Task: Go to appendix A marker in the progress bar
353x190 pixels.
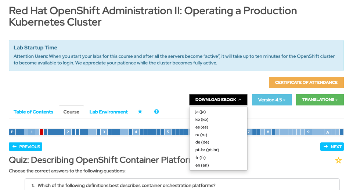Action: [327, 132]
